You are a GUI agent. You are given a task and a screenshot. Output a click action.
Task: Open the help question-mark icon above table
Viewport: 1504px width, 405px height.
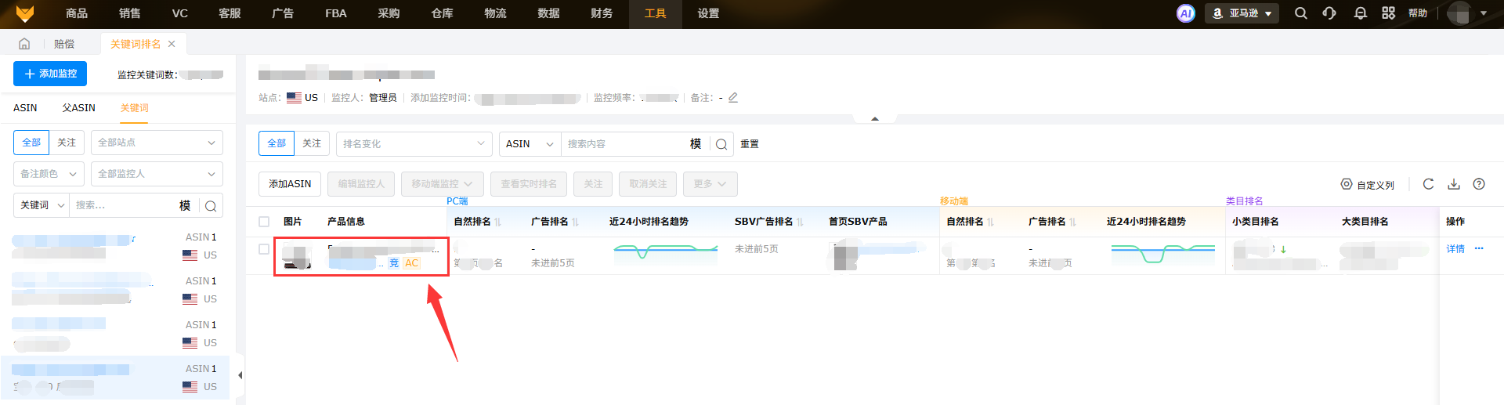[1479, 184]
